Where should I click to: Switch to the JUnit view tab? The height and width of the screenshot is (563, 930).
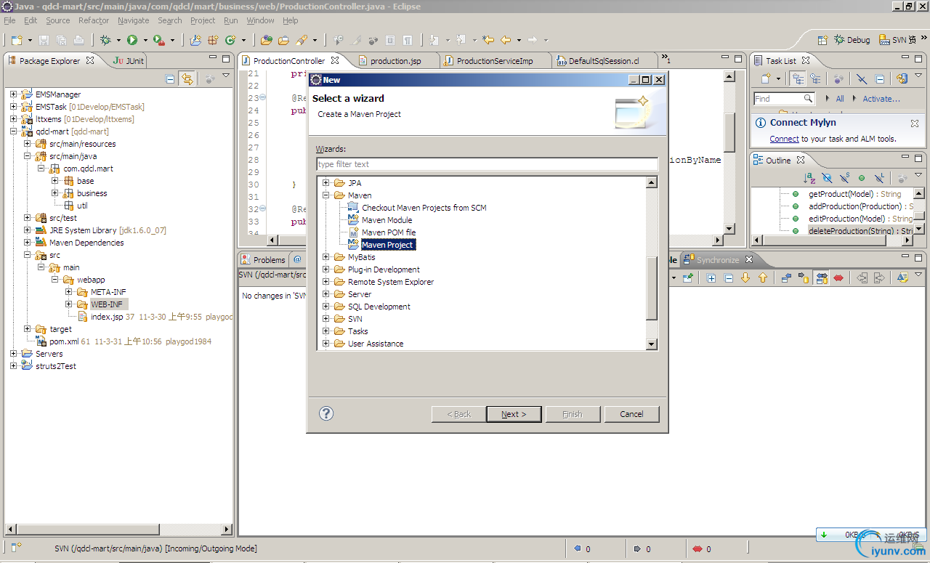point(129,61)
